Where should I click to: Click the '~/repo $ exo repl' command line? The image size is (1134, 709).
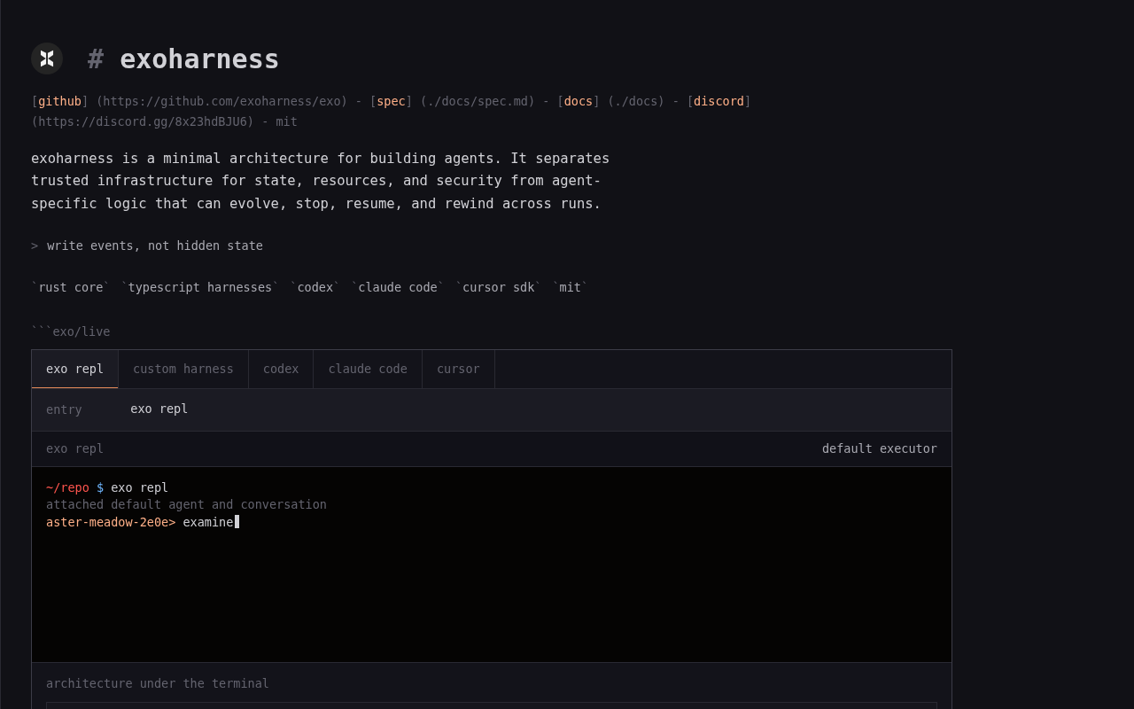pyautogui.click(x=107, y=487)
